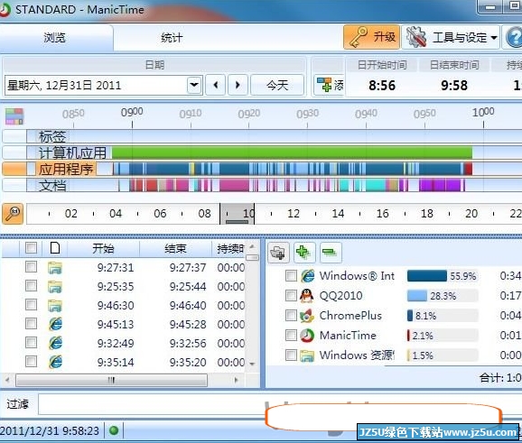Click the green plus expand-all button
522x443 pixels.
[303, 253]
